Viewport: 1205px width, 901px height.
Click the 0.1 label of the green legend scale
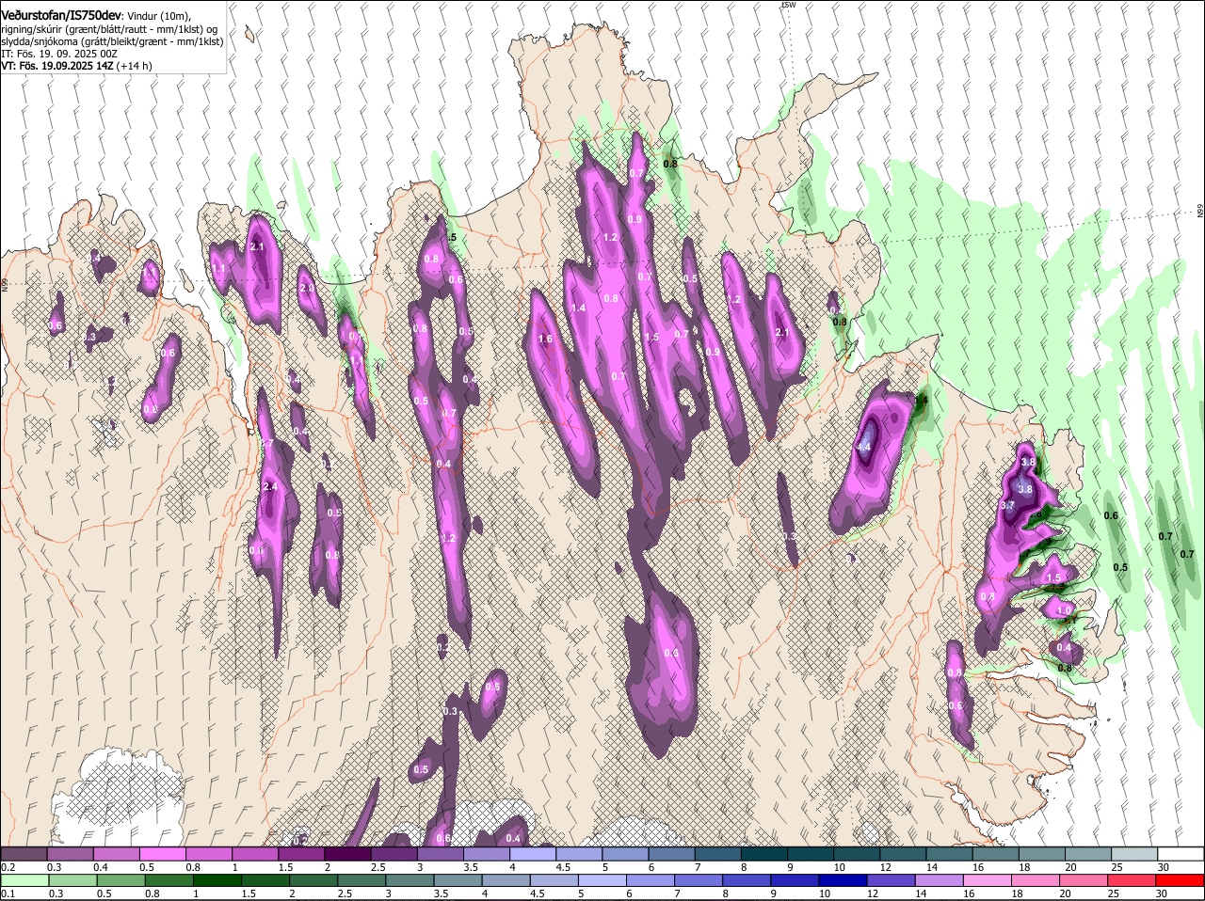tap(8, 893)
